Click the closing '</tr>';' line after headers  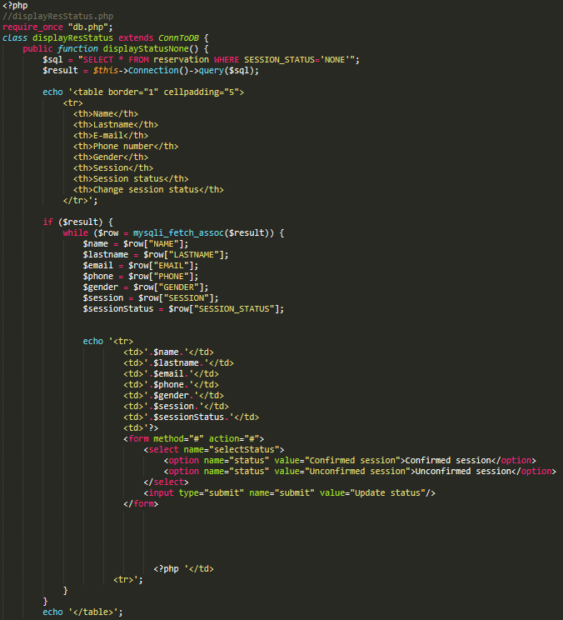[x=80, y=201]
